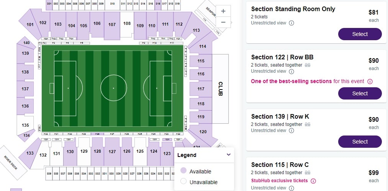Select Section 122 Row BB tickets
This screenshot has width=388, height=191.
pos(360,93)
